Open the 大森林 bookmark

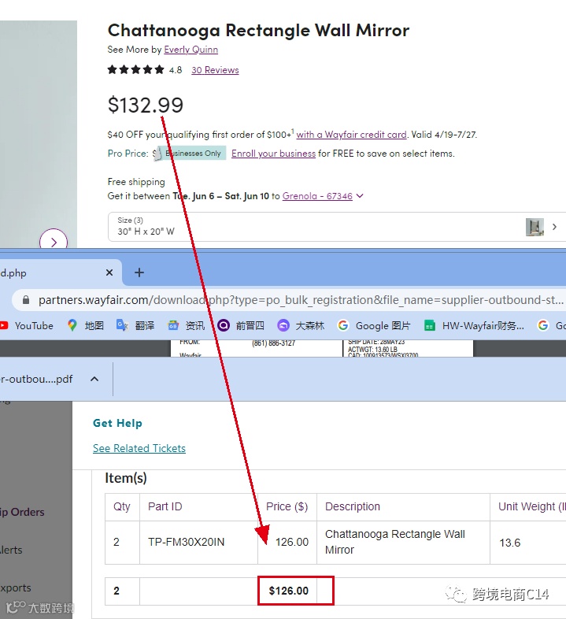(x=301, y=326)
